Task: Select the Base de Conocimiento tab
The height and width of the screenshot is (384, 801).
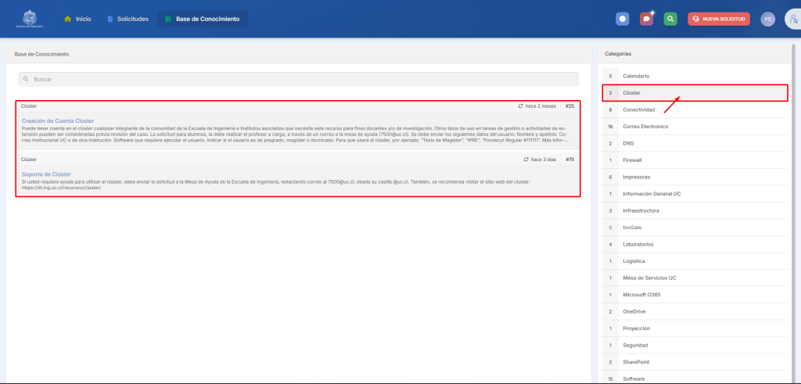Action: [202, 19]
